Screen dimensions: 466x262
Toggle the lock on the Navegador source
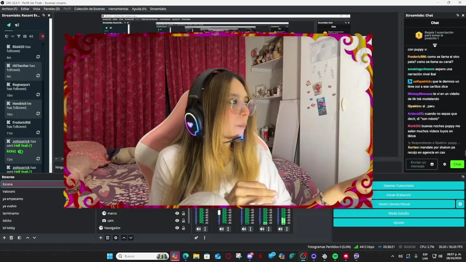coord(183,228)
